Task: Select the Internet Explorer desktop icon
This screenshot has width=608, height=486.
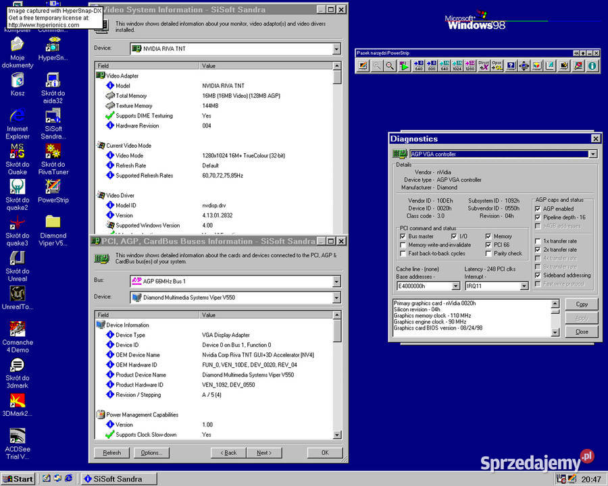Action: (x=18, y=124)
